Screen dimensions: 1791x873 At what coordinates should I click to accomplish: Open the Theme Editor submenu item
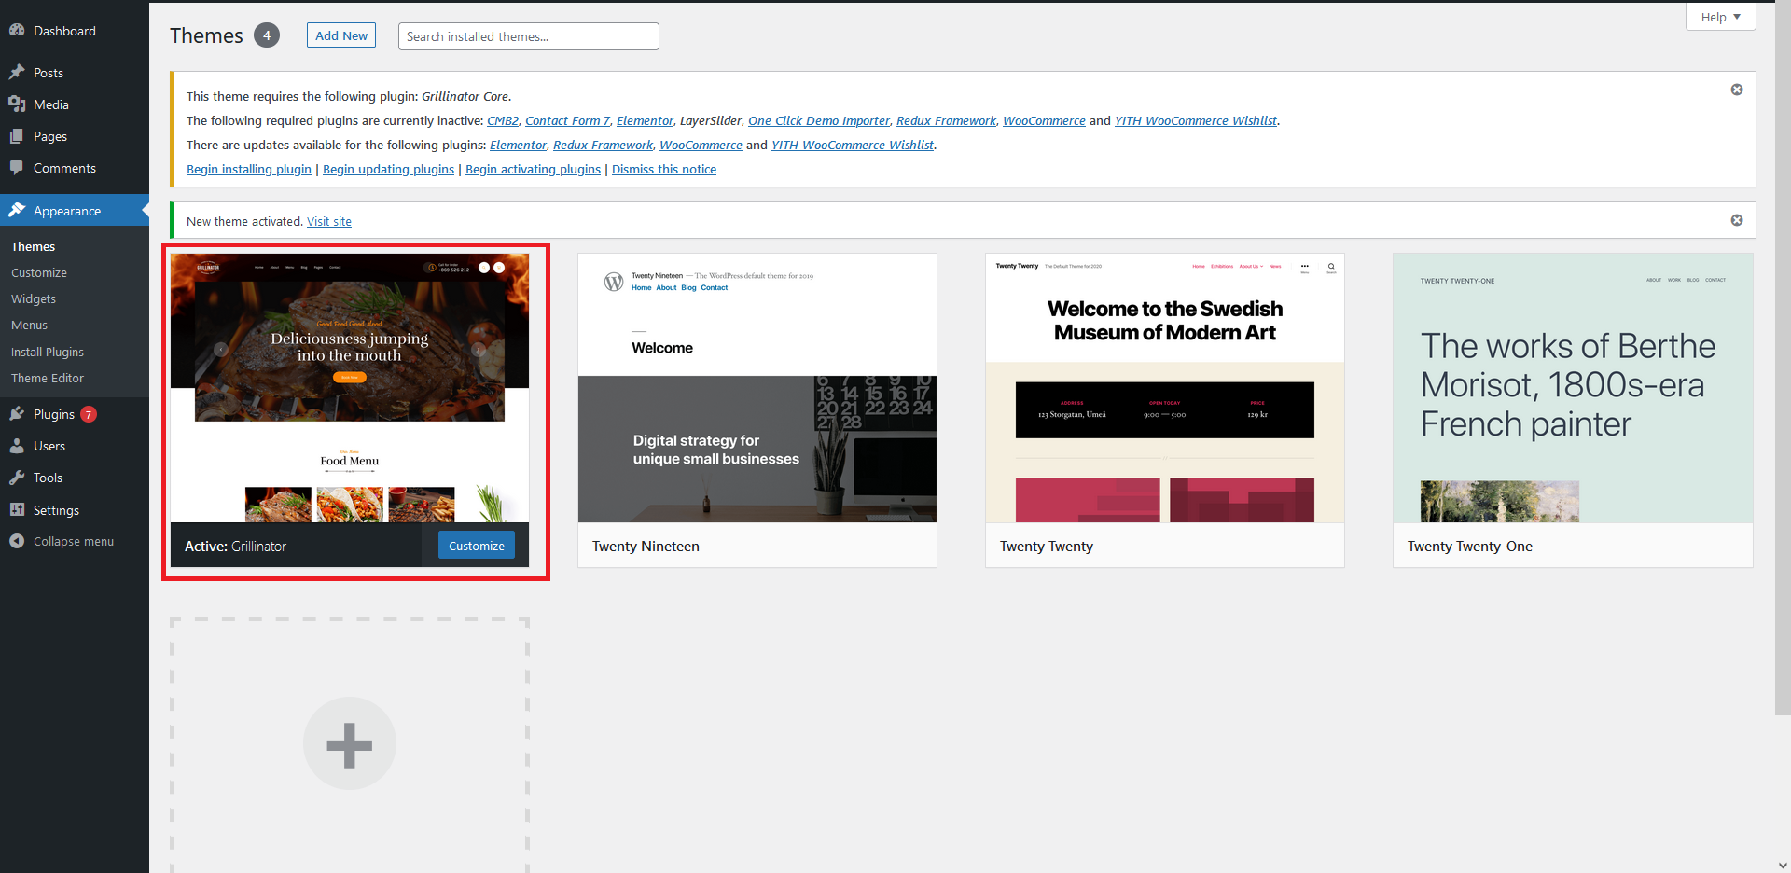click(x=48, y=378)
